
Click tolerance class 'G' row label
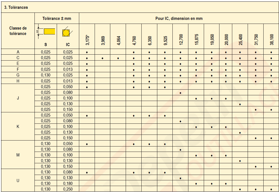pyautogui.click(x=18, y=75)
